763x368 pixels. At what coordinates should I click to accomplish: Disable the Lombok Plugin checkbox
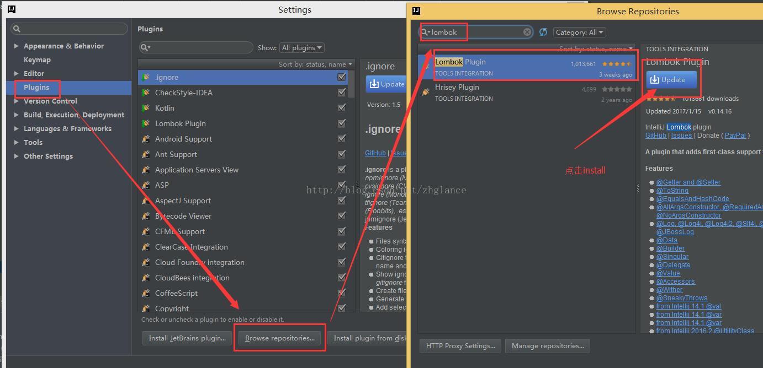coord(342,123)
